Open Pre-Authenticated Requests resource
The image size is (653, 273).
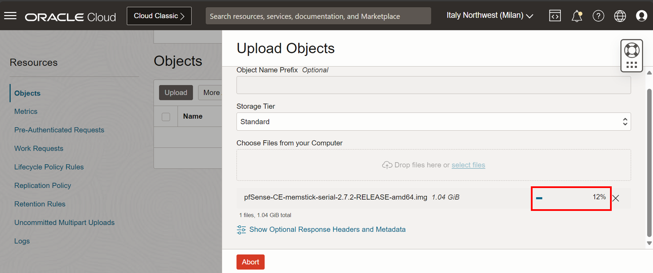tap(59, 130)
